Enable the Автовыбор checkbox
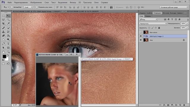 click(x=12, y=7)
